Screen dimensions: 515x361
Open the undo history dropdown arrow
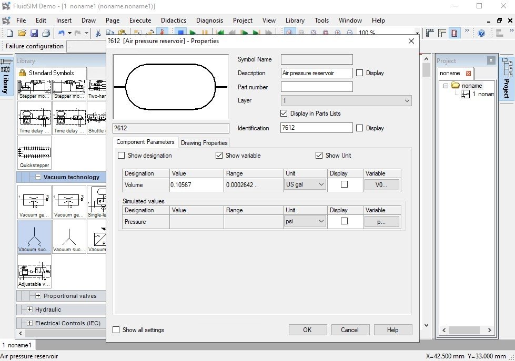69,33
